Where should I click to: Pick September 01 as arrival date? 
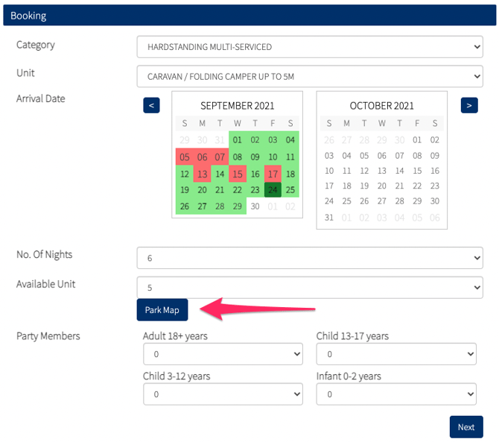tap(237, 139)
